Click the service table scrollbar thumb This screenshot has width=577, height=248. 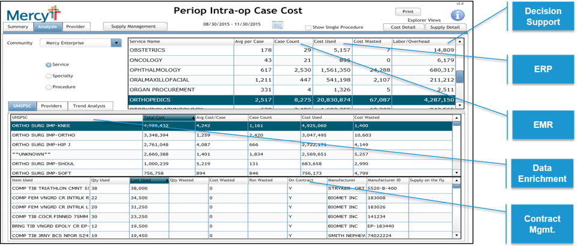[x=460, y=76]
